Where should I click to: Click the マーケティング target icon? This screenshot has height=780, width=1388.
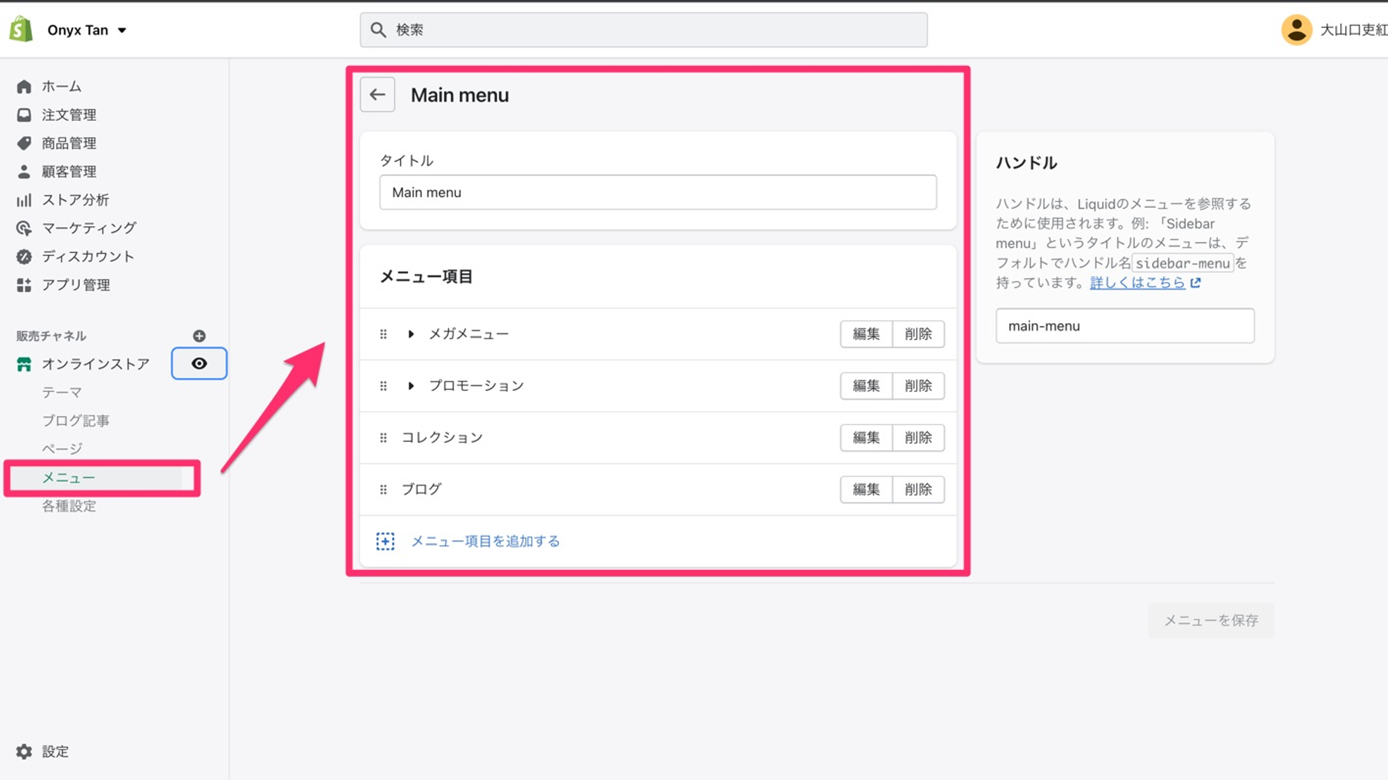[x=24, y=228]
